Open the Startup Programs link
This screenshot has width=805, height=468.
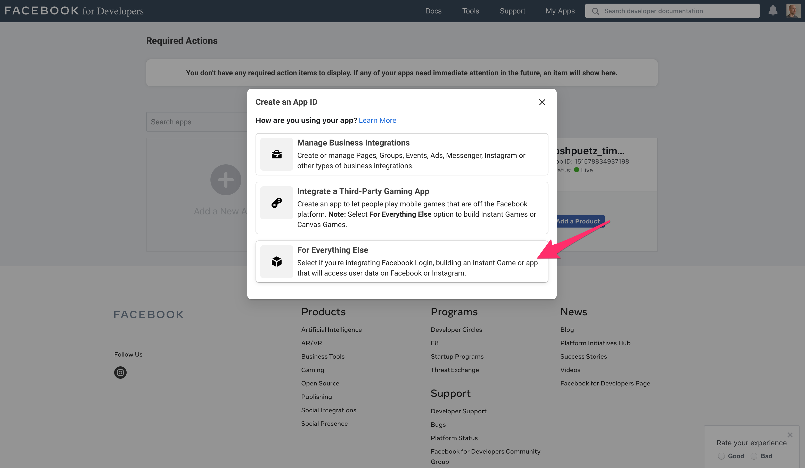(457, 357)
